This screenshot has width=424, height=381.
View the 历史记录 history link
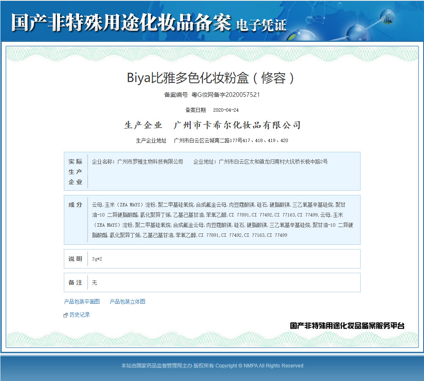(x=79, y=315)
